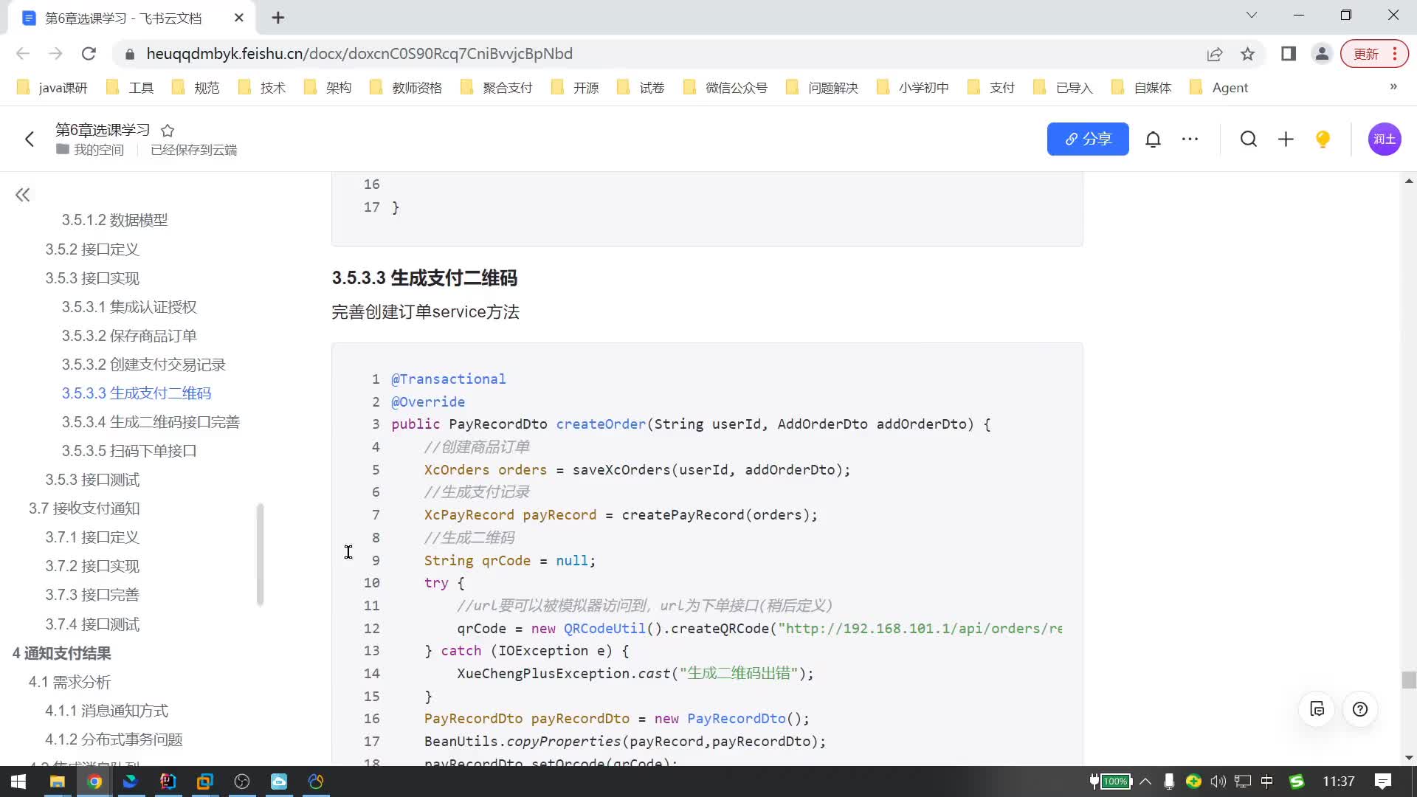Open the tab search dropdown arrow
The height and width of the screenshot is (797, 1417).
click(1252, 15)
